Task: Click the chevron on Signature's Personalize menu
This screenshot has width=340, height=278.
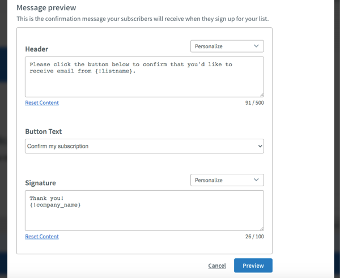Action: pyautogui.click(x=256, y=180)
